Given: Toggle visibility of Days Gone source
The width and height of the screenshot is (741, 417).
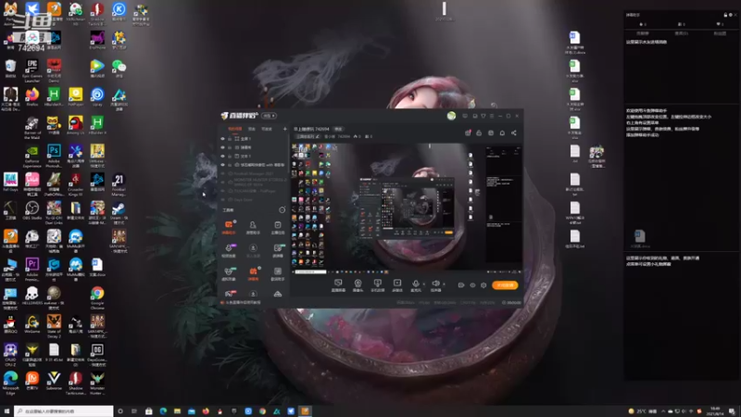Looking at the screenshot, I should [x=223, y=199].
